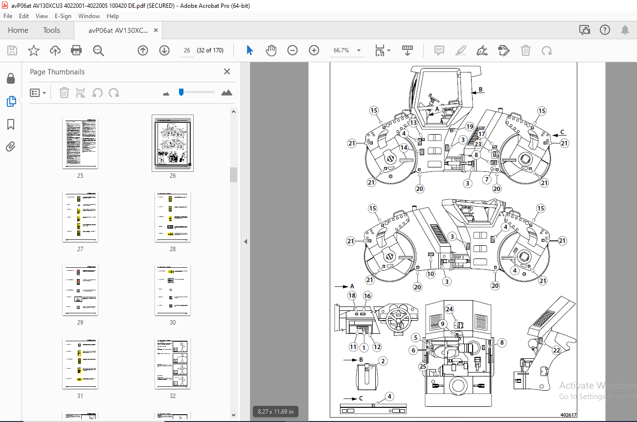Rotate pages clockwise in thumbnails panel
Viewport: 637px width, 422px height.
[114, 93]
